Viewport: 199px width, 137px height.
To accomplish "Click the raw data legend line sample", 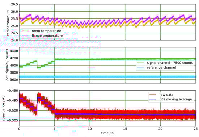I will pyautogui.click(x=153, y=95).
